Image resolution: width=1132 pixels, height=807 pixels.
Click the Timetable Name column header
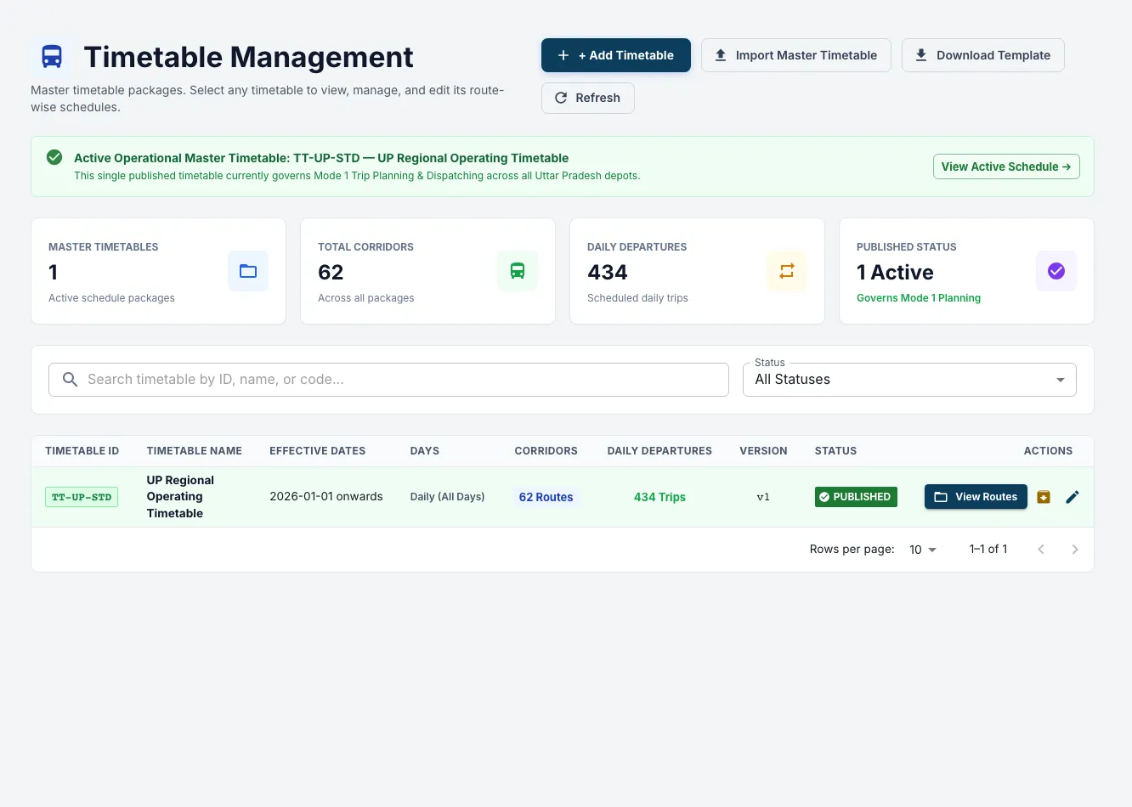[x=195, y=451]
